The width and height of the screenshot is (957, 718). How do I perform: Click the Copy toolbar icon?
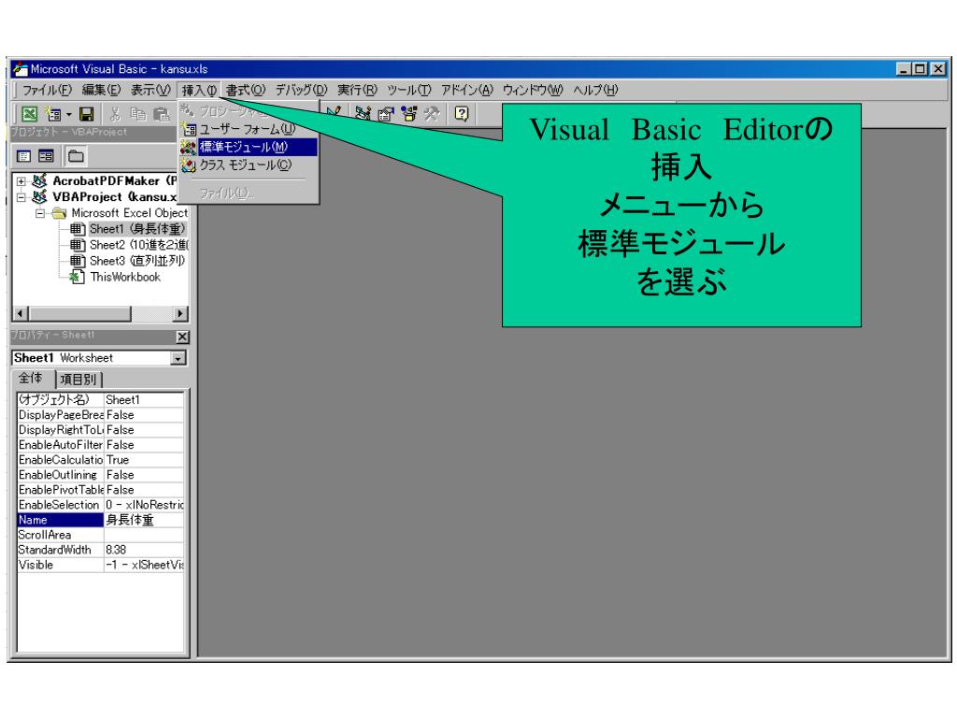[x=138, y=113]
